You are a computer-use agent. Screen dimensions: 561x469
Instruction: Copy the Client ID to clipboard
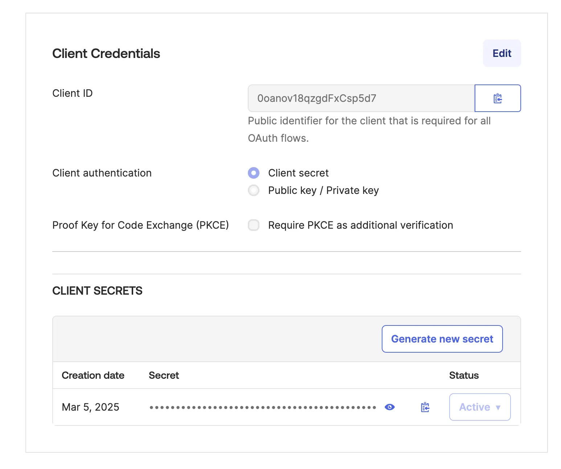pyautogui.click(x=497, y=98)
